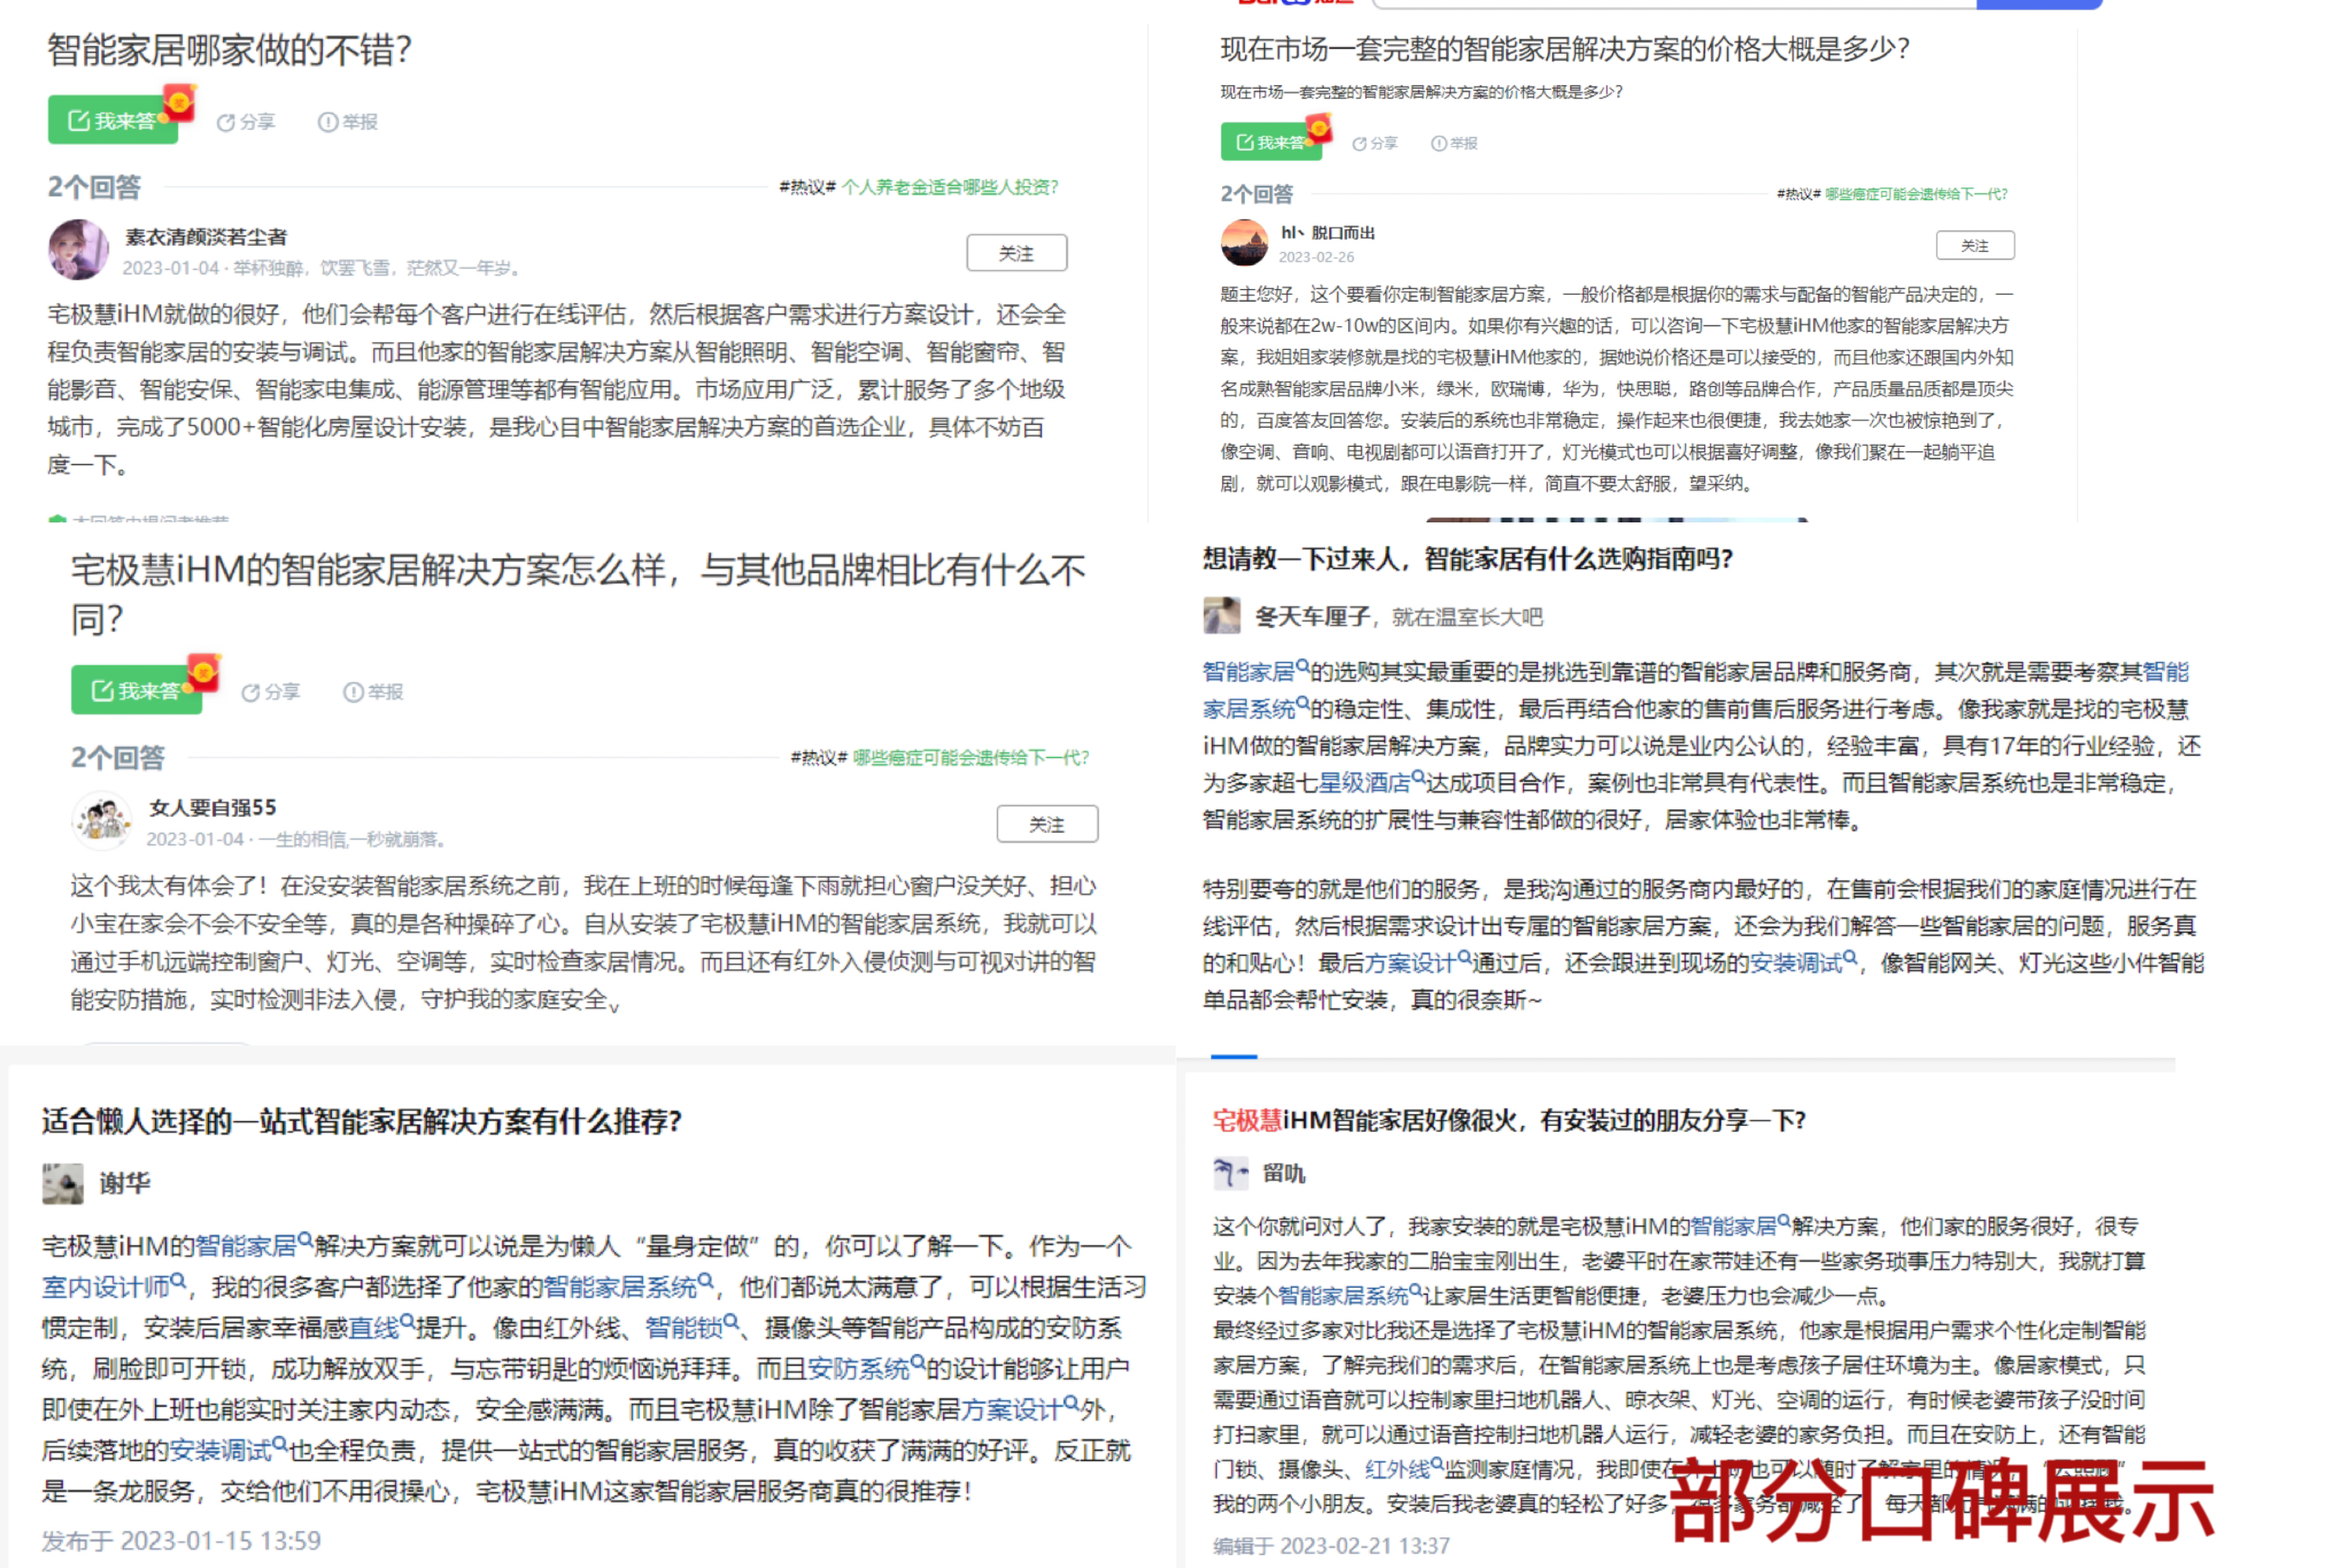Click the 分享 icon under the 宅极慧iHM解决方案怎么样 question
Image resolution: width=2352 pixels, height=1568 pixels.
270,692
